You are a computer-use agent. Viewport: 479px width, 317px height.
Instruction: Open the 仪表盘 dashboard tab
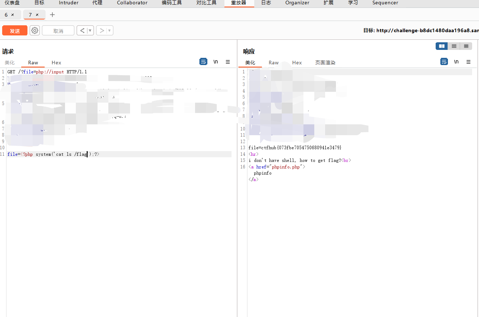point(12,3)
